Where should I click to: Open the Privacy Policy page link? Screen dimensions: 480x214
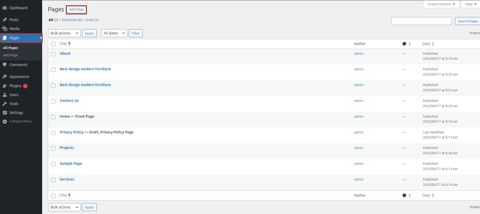coord(72,132)
